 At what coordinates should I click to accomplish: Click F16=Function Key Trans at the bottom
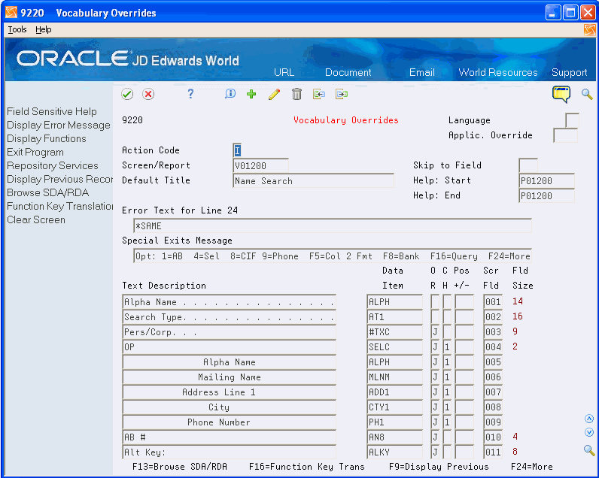point(307,467)
